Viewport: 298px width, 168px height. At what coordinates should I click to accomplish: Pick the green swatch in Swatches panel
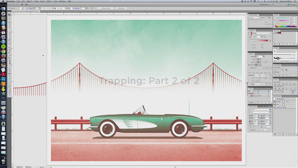click(277, 33)
